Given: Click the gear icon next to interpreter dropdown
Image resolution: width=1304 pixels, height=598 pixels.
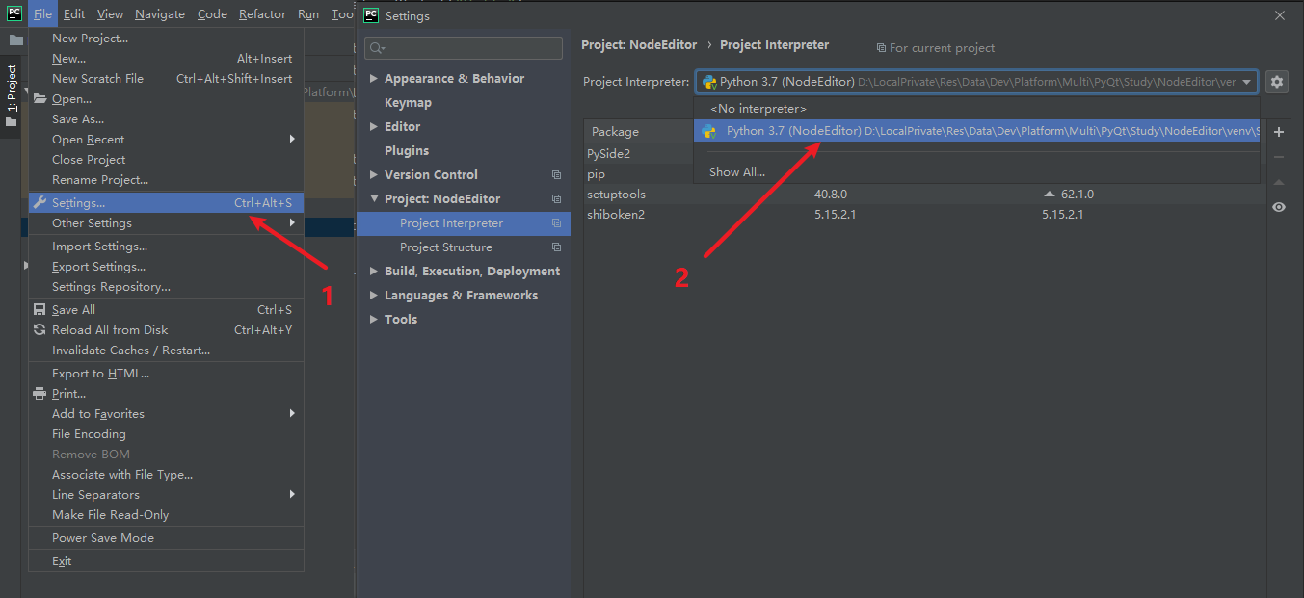Looking at the screenshot, I should click(1277, 82).
